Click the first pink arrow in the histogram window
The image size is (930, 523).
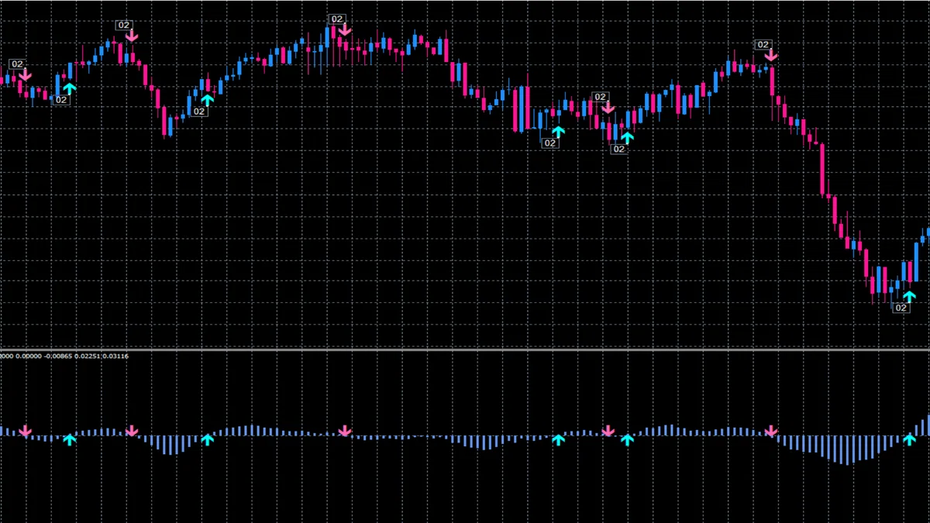25,430
